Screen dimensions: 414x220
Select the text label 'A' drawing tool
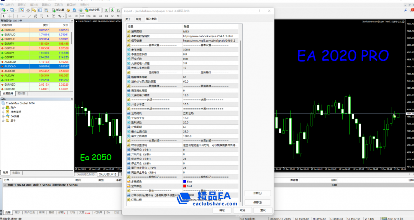coord(48,16)
